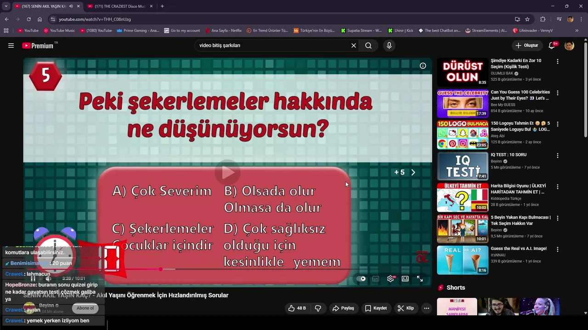Switch player to theater mode

[x=405, y=279]
